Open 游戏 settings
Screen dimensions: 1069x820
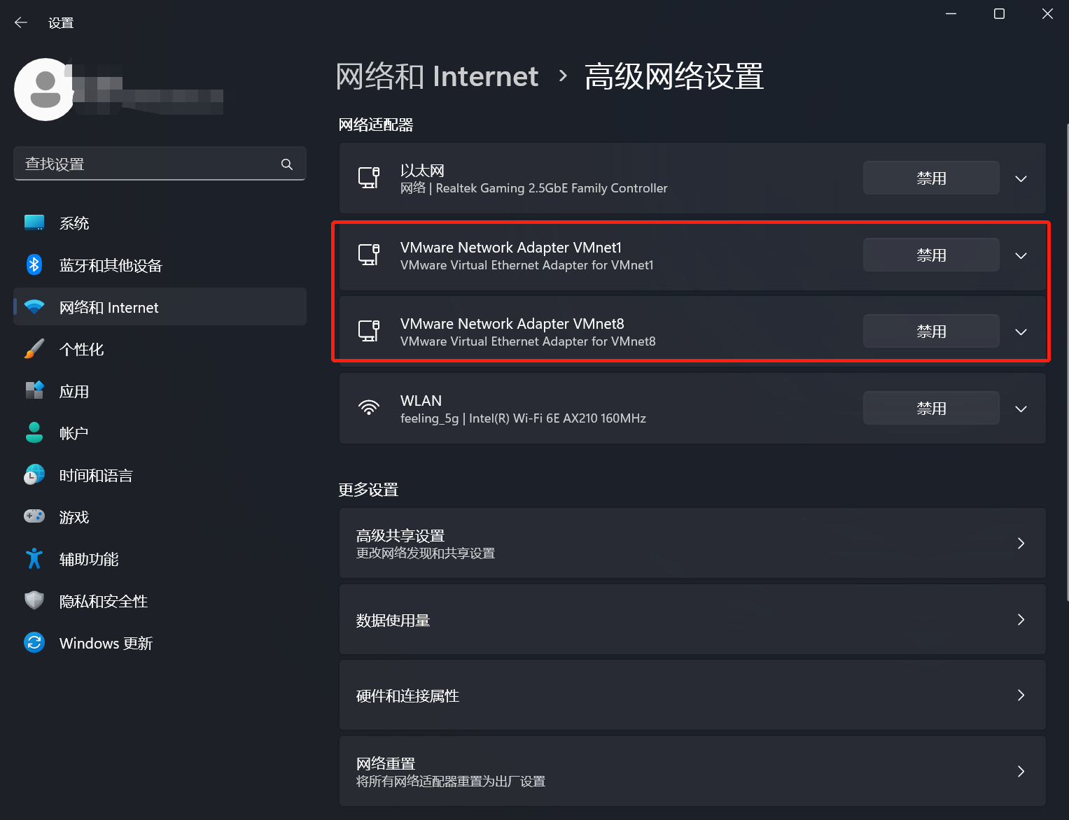(160, 517)
